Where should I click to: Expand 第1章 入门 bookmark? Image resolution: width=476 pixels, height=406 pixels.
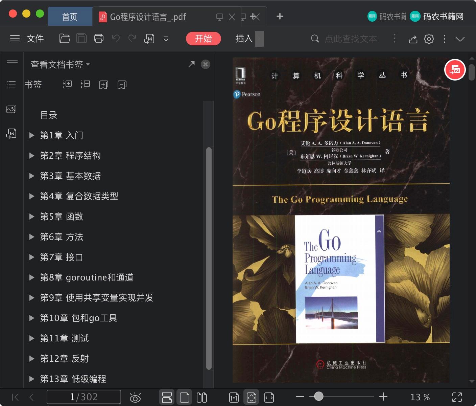pos(32,135)
